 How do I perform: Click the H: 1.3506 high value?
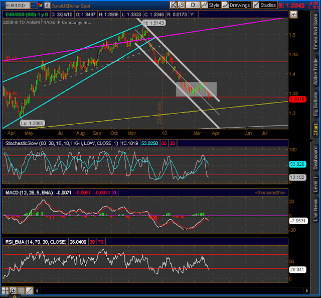click(108, 15)
